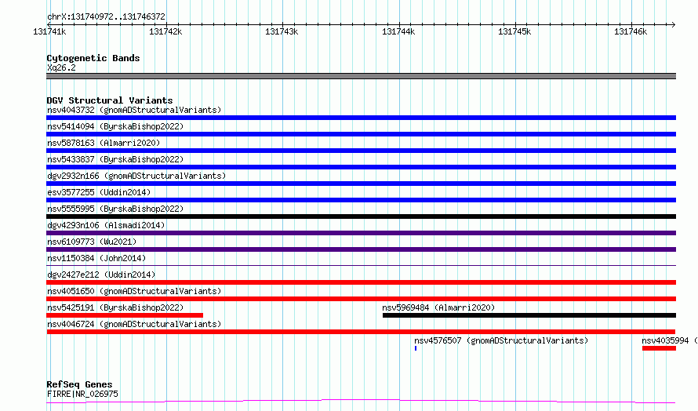Click the esv3577255 Uddin2014 label
Screen dimensions: 698x411
[x=99, y=192]
